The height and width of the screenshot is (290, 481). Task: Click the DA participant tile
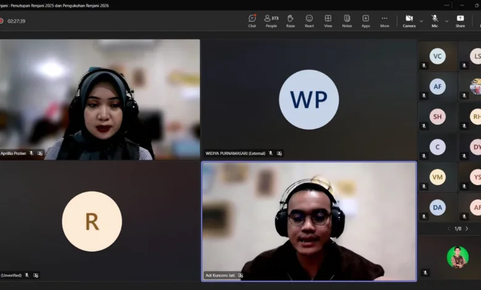click(438, 207)
